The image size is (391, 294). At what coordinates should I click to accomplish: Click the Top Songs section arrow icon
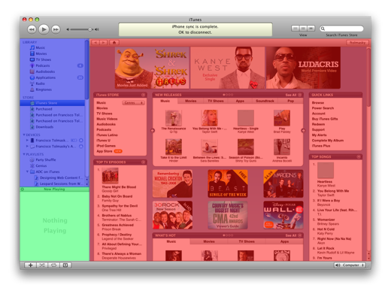(359, 157)
